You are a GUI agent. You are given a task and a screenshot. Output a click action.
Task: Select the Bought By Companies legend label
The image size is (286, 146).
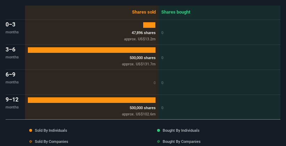pyautogui.click(x=181, y=141)
